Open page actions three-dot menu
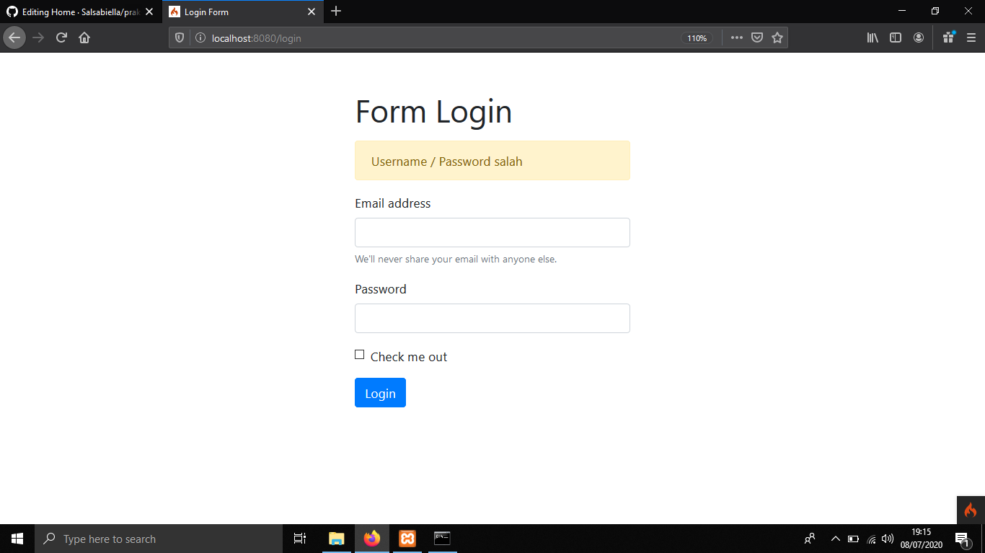This screenshot has width=985, height=553. [x=736, y=37]
